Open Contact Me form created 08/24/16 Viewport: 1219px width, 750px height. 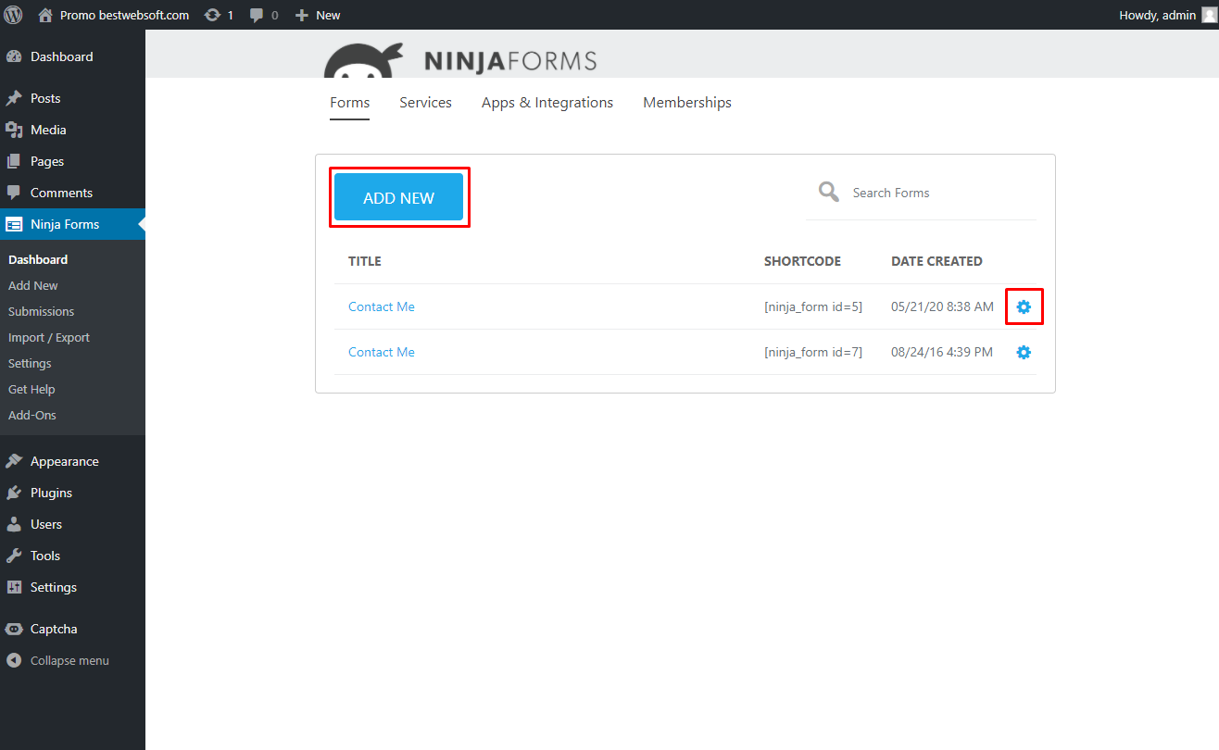(382, 352)
